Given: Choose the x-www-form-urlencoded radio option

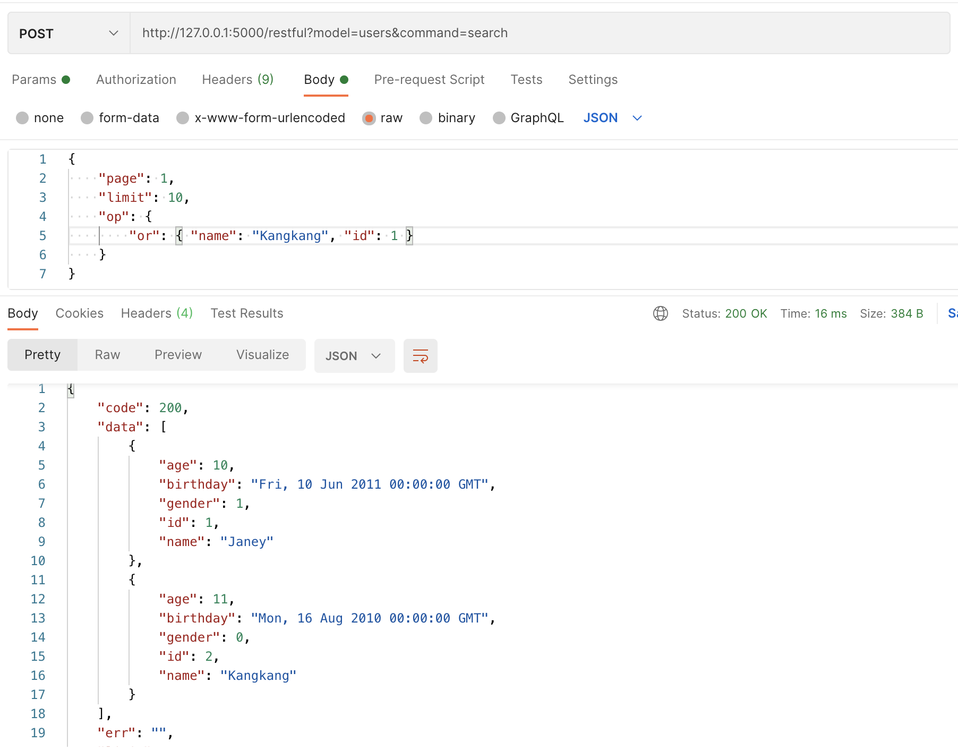Looking at the screenshot, I should click(x=183, y=118).
